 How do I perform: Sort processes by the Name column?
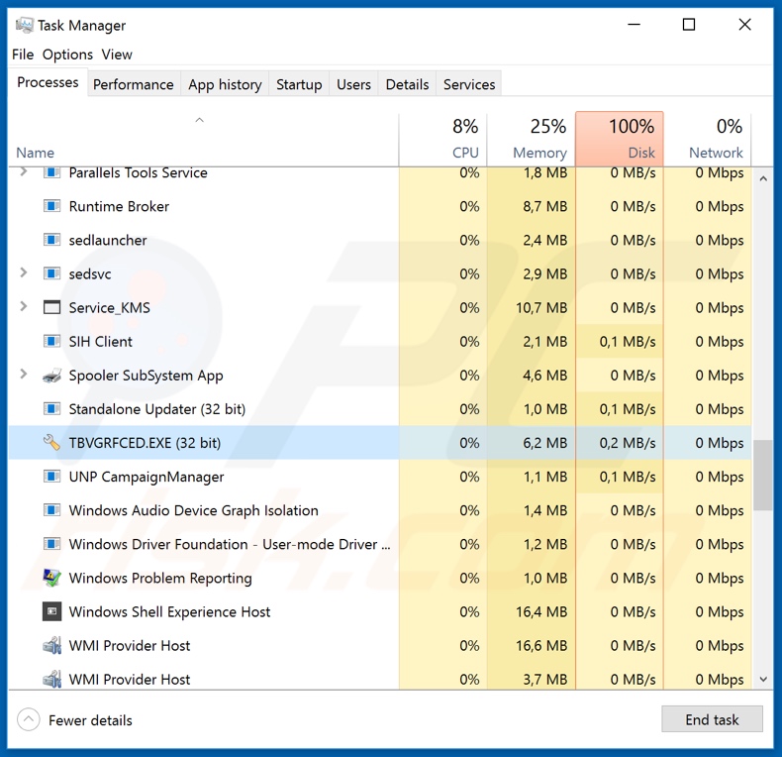[204, 140]
